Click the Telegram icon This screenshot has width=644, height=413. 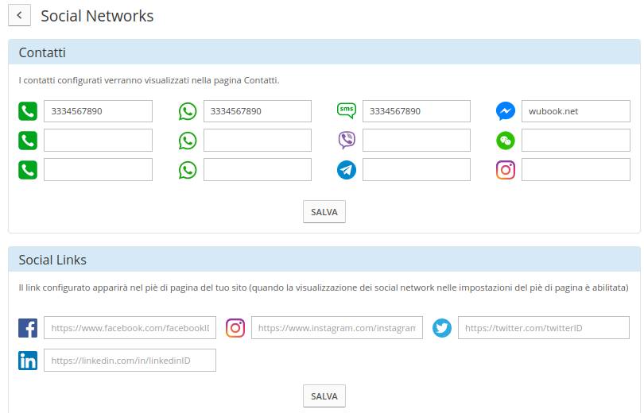(347, 170)
